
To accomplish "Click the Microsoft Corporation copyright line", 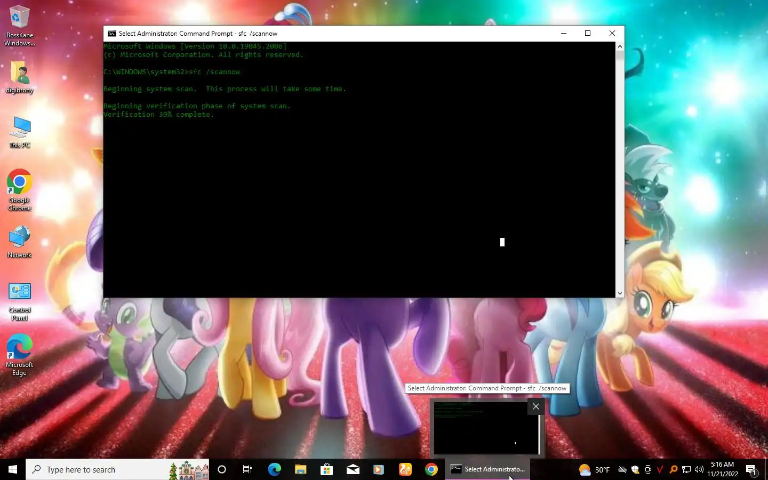I will 203,55.
